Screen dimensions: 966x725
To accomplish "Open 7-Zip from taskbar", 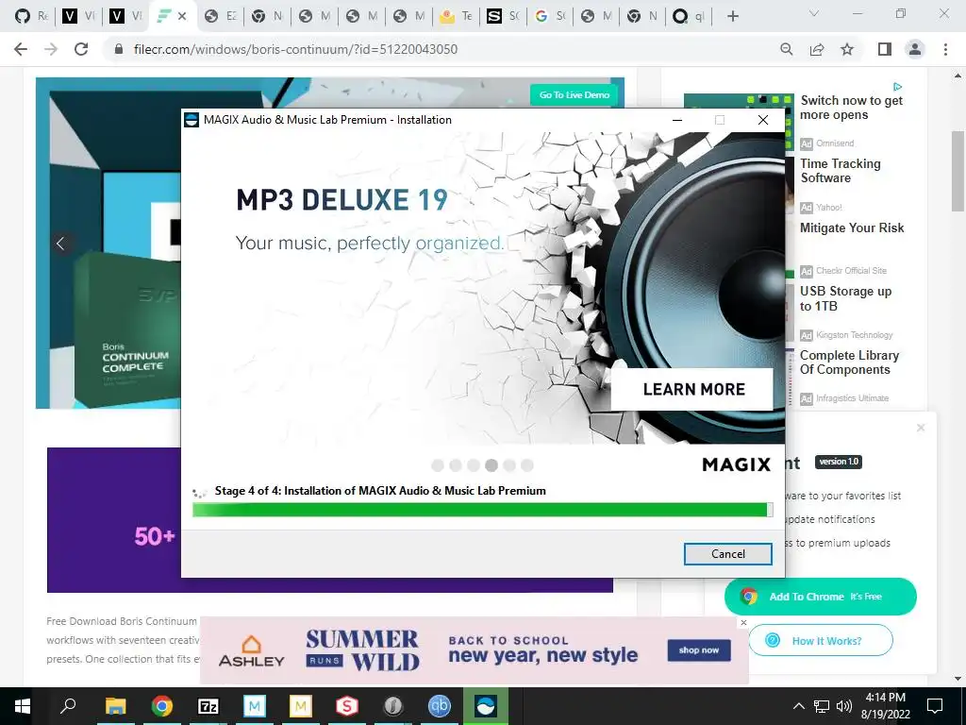I will coord(208,706).
